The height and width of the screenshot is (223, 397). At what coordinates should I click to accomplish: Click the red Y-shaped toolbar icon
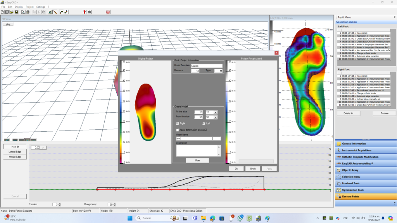pyautogui.click(x=85, y=12)
